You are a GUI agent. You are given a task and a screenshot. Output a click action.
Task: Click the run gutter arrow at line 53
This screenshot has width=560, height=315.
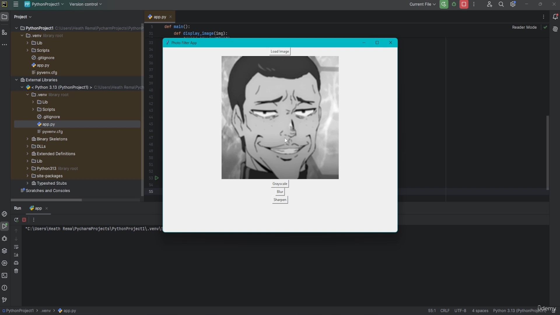pyautogui.click(x=157, y=178)
